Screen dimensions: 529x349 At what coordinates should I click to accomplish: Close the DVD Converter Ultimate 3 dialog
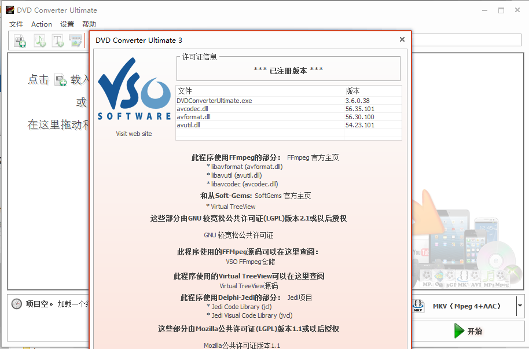click(402, 40)
